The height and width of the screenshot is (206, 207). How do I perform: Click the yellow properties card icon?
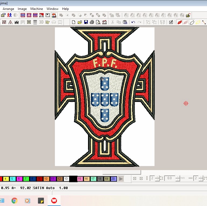click(x=3, y=15)
